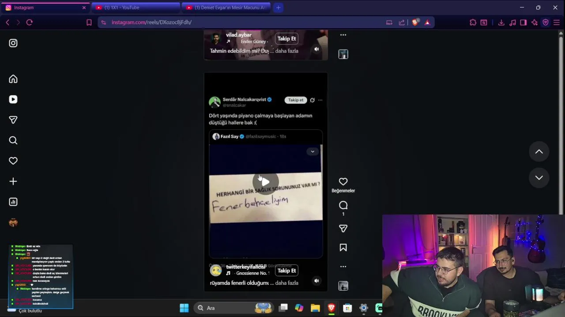Open Instagram home from the logo icon

(x=13, y=43)
